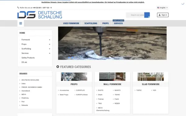This screenshot has width=186, height=116.
Task: Open Frami wall formwork link
Action: (117, 99)
